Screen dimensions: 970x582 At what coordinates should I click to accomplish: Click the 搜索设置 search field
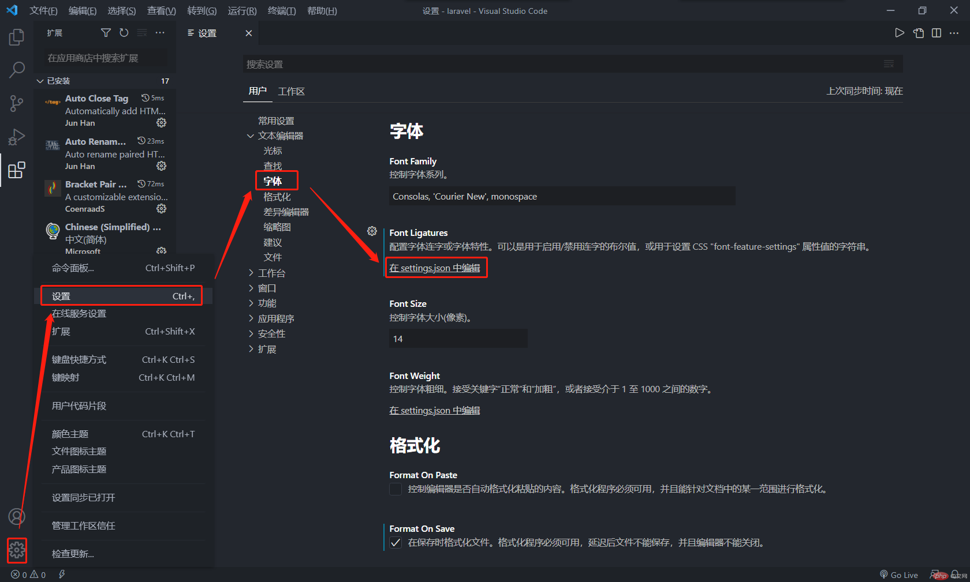click(573, 64)
